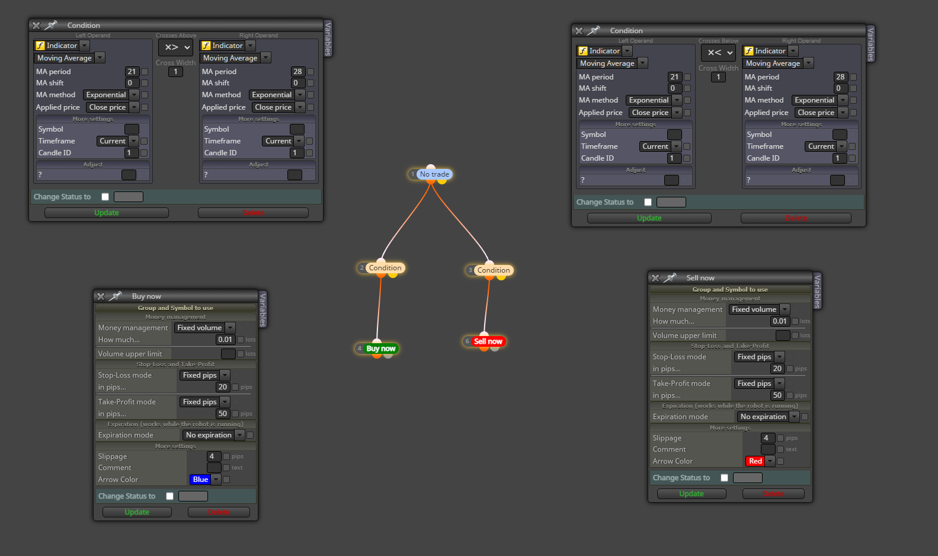The image size is (938, 556).
Task: Pin the Buy now panel
Action: 115,296
